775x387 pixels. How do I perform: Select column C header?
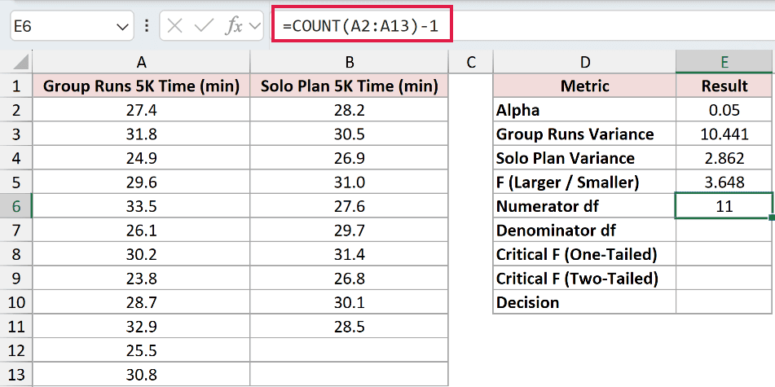pyautogui.click(x=471, y=62)
